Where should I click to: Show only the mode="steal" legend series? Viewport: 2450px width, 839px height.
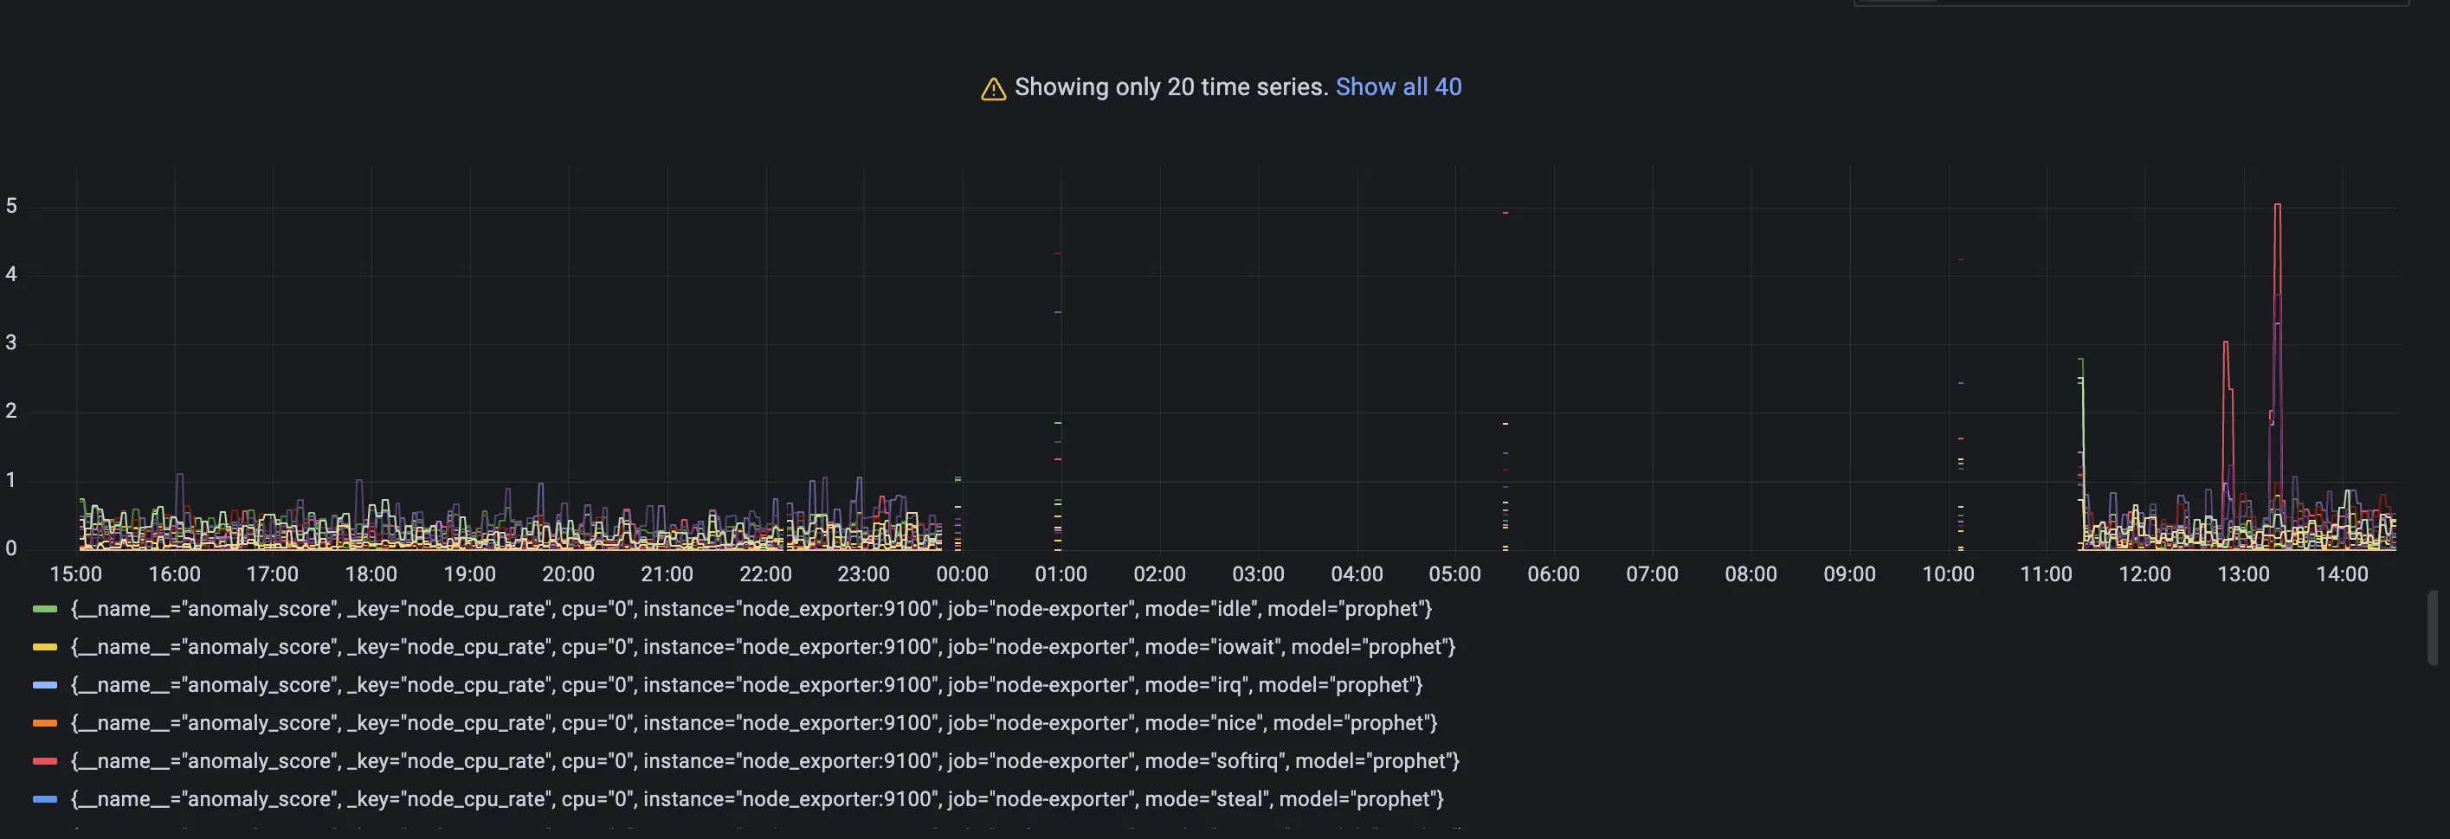(x=757, y=799)
